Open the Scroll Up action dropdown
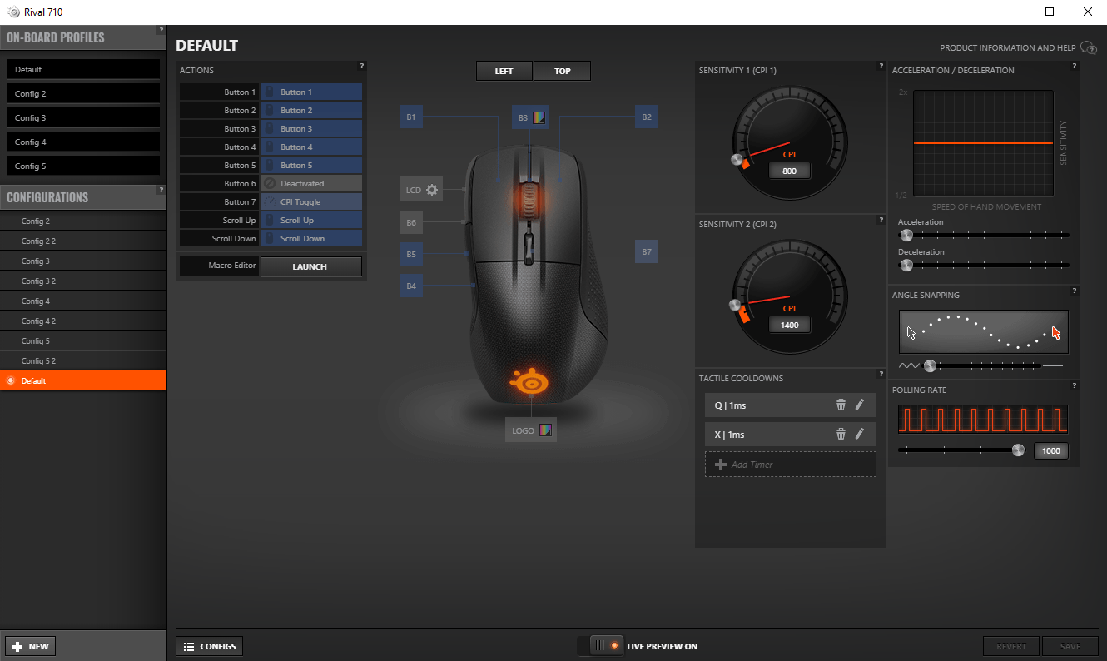This screenshot has height=661, width=1107. pos(311,221)
